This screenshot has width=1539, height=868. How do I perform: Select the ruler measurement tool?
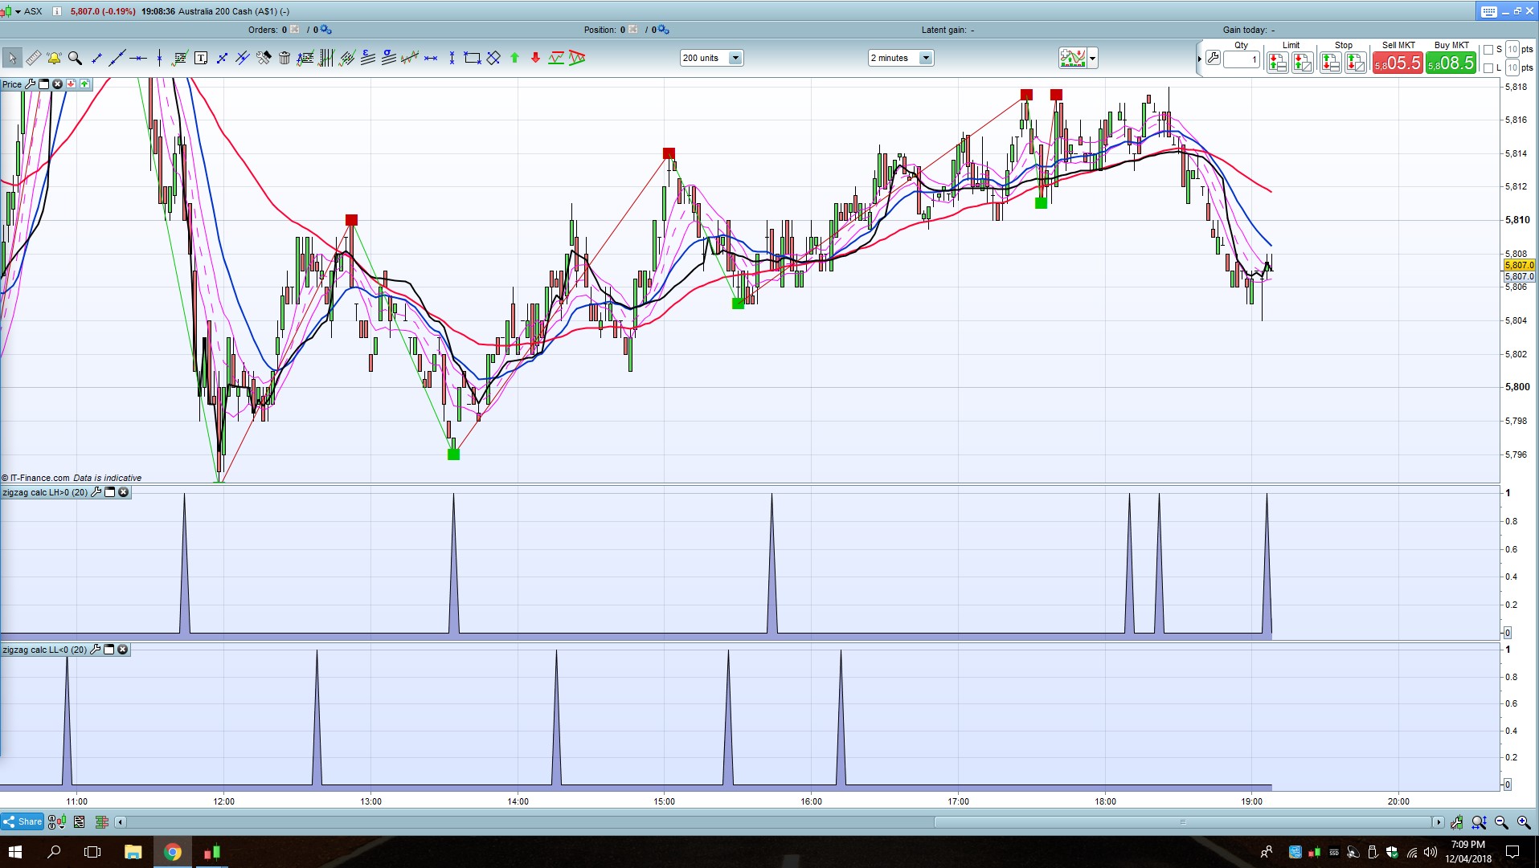[x=33, y=58]
